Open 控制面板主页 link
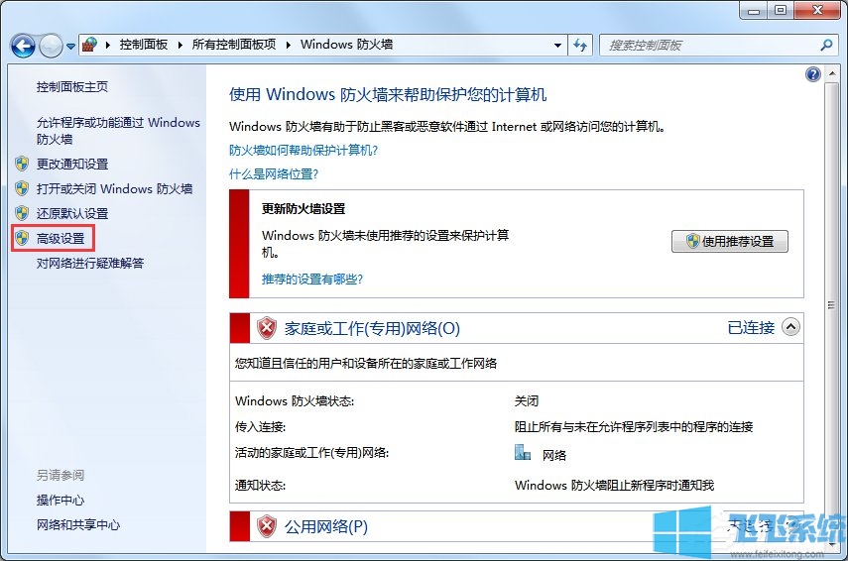The width and height of the screenshot is (848, 561). [72, 86]
